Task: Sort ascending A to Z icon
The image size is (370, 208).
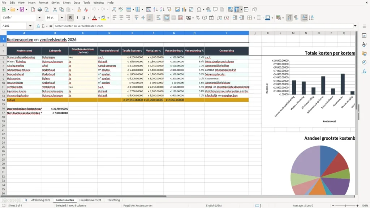Action: pos(155,9)
